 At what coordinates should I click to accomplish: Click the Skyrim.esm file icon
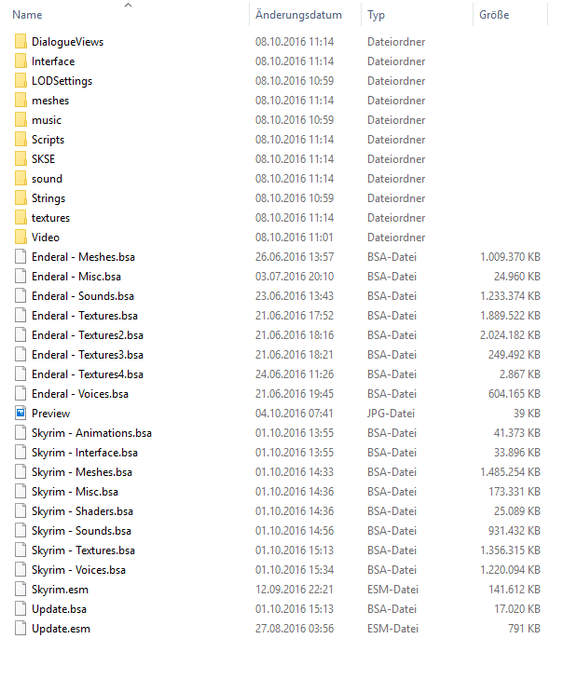21,590
